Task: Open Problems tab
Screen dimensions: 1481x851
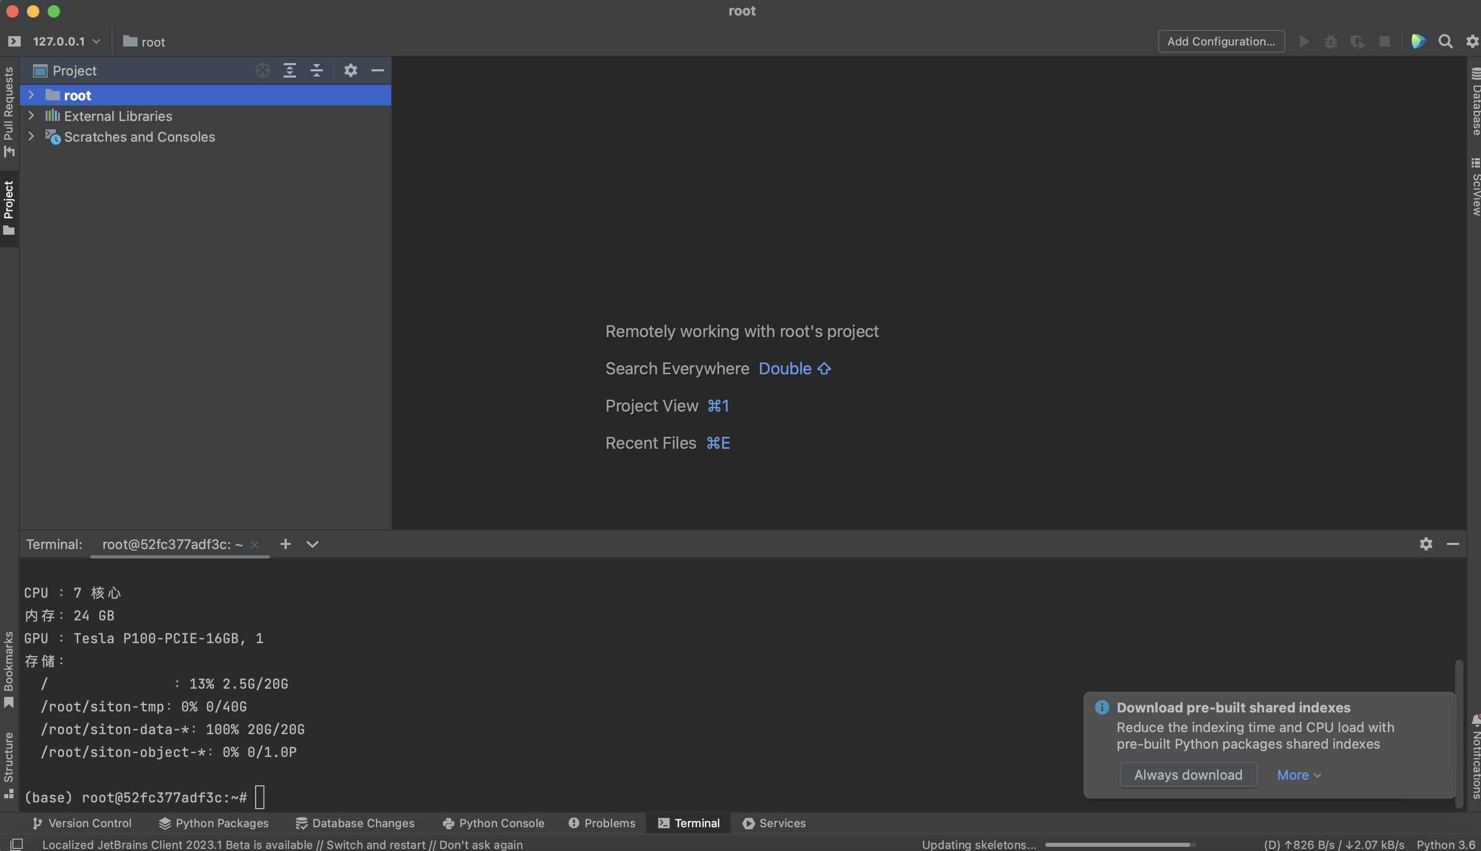Action: click(x=602, y=823)
